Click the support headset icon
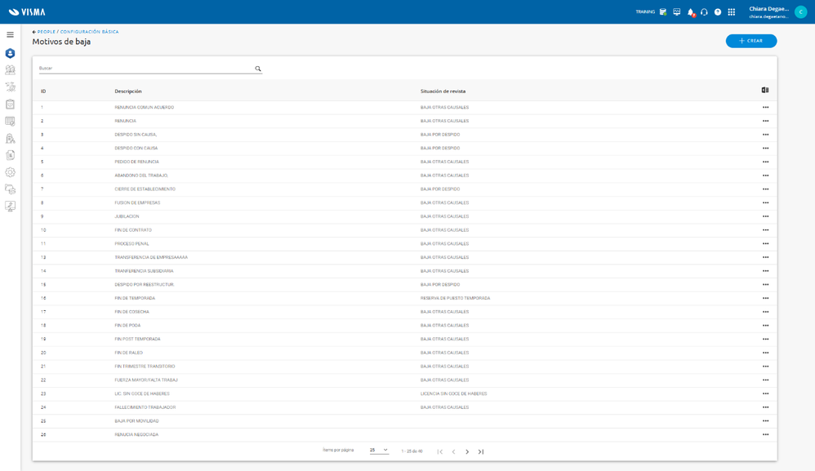Image resolution: width=815 pixels, height=471 pixels. (x=704, y=12)
